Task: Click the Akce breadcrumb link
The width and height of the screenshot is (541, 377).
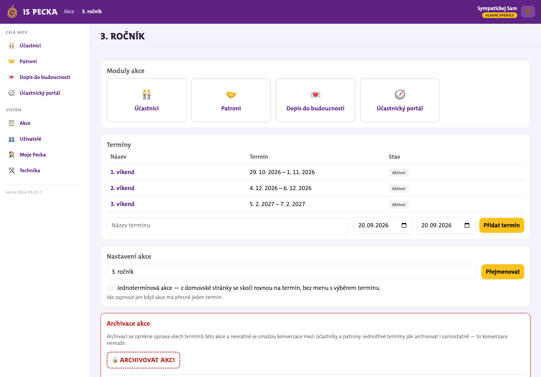Action: tap(69, 11)
